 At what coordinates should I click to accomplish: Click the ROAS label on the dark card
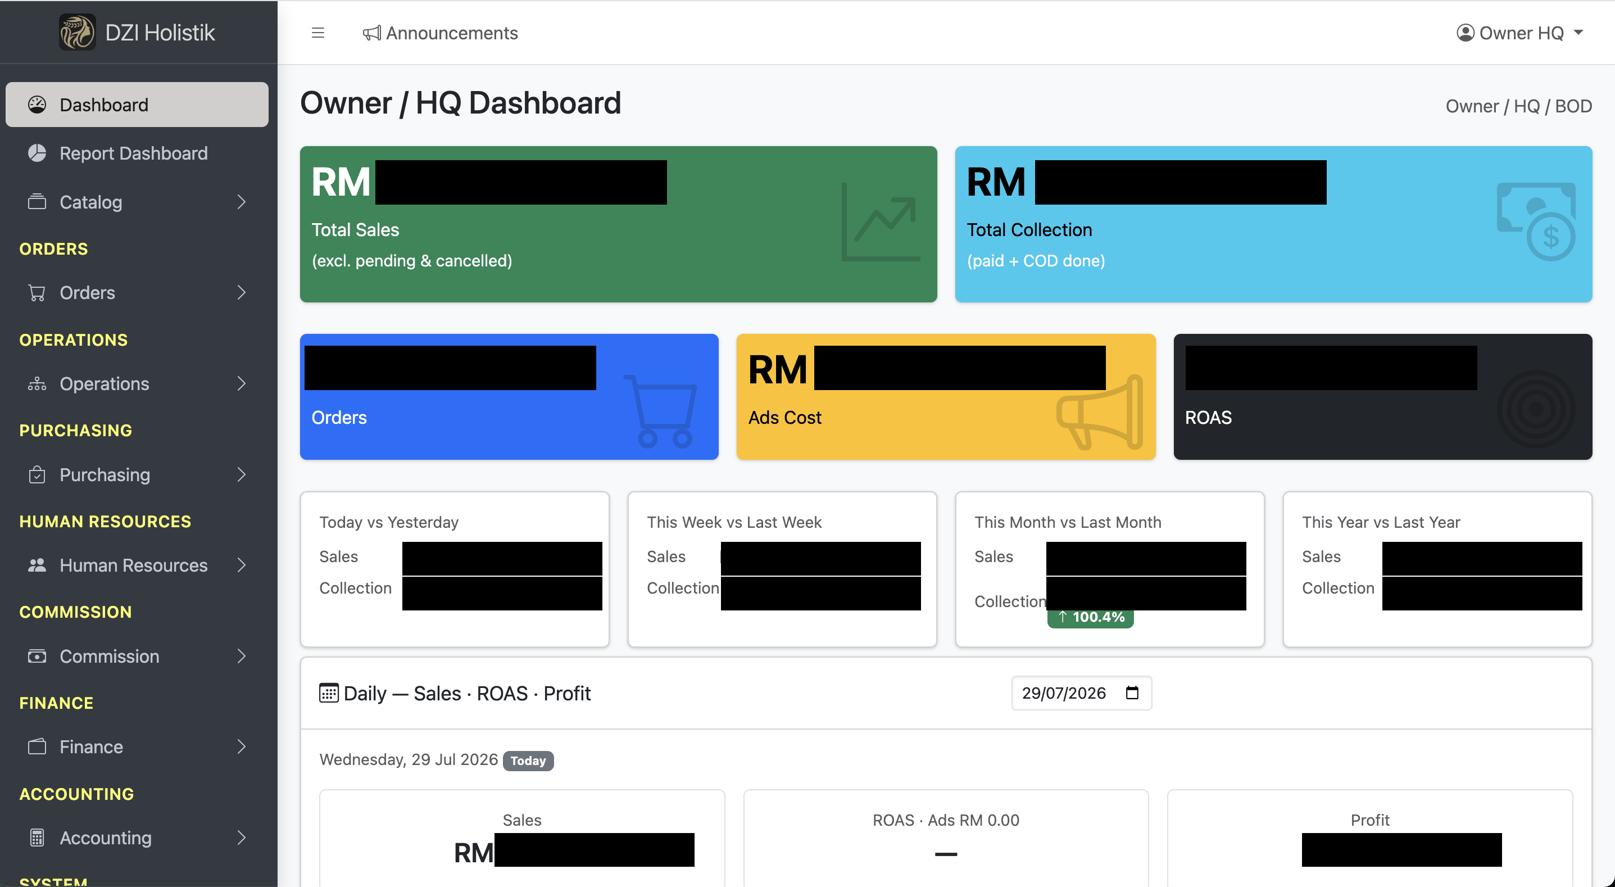tap(1208, 417)
